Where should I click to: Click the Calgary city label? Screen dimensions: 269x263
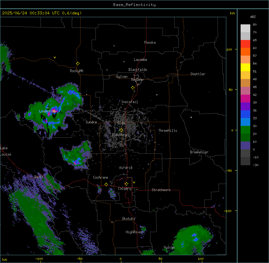125,188
